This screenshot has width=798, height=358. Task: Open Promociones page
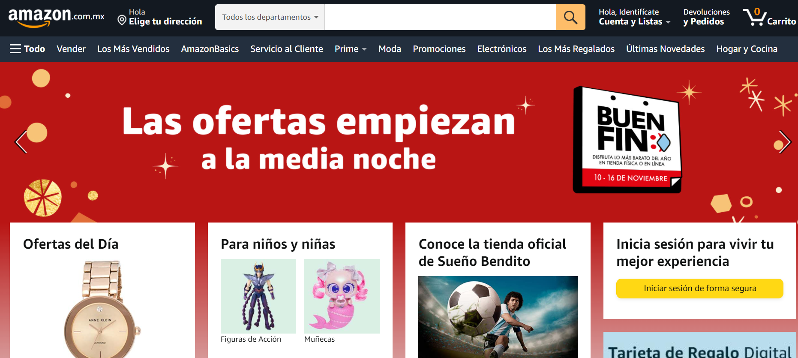439,49
